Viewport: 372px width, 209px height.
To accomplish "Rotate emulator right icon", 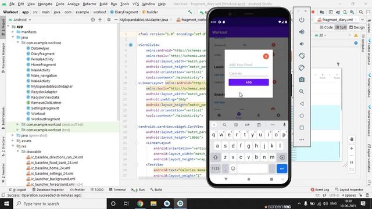I will [x=302, y=68].
